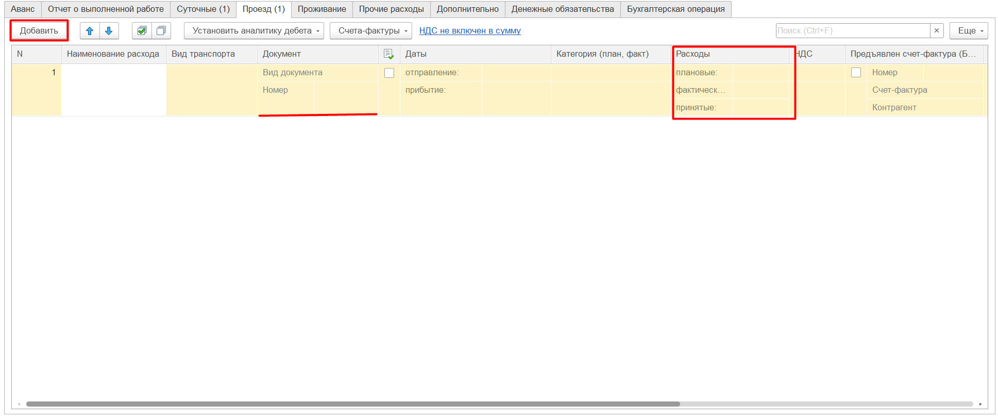The width and height of the screenshot is (998, 420).
Task: Open the Счета-фактуры dropdown menu
Action: (x=371, y=31)
